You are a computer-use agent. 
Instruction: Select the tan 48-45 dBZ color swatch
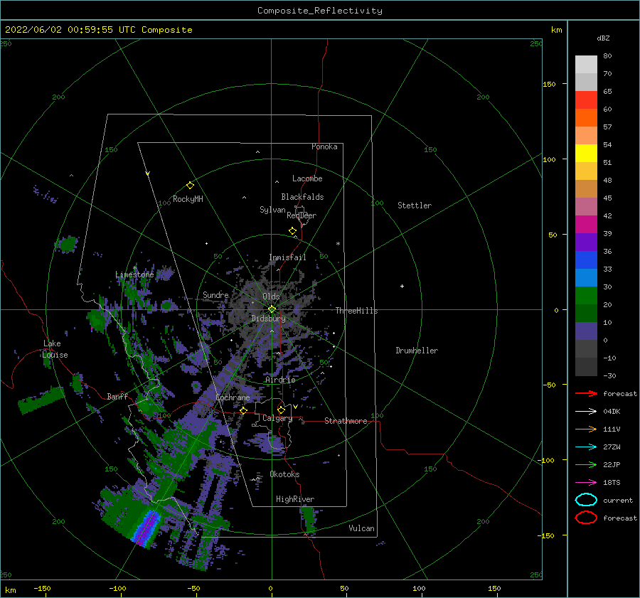pos(586,188)
